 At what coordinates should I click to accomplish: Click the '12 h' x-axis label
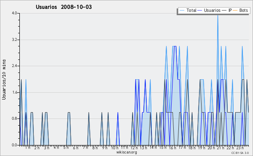pos(134,148)
